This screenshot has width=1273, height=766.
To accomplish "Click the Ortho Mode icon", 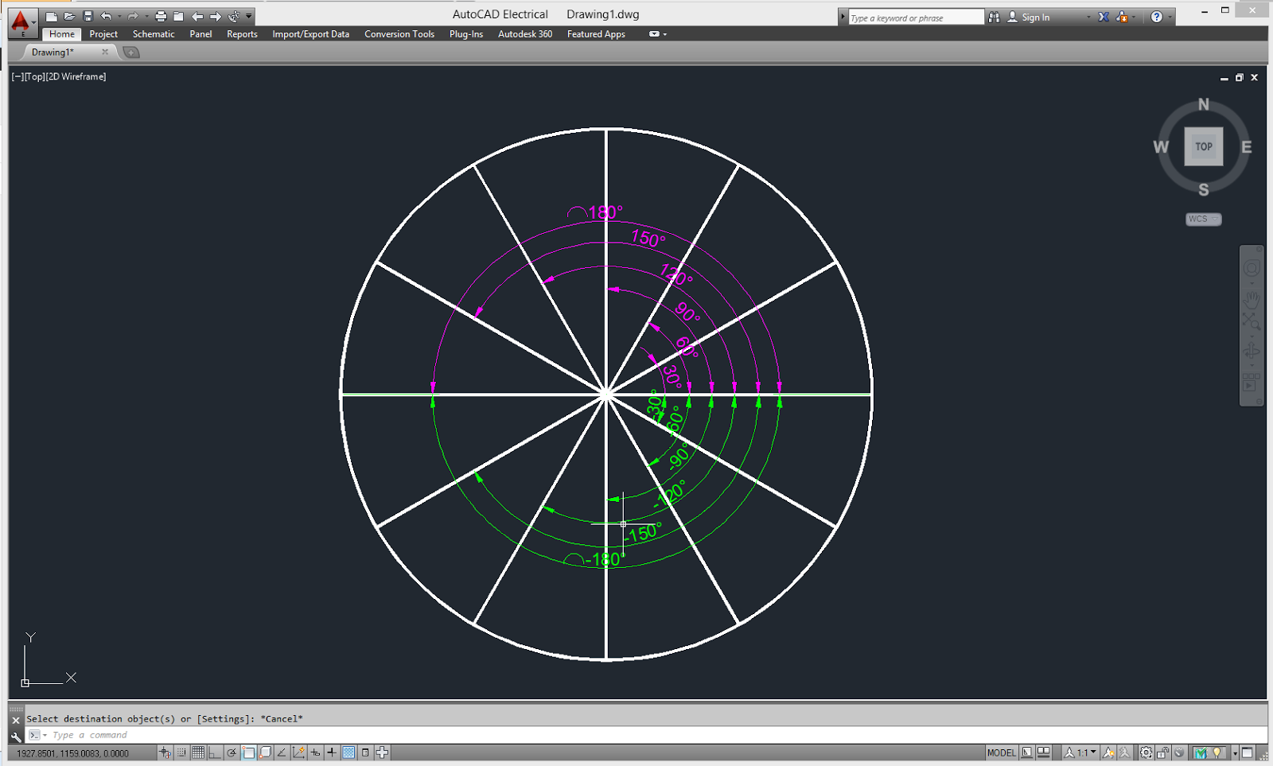I will pyautogui.click(x=216, y=752).
